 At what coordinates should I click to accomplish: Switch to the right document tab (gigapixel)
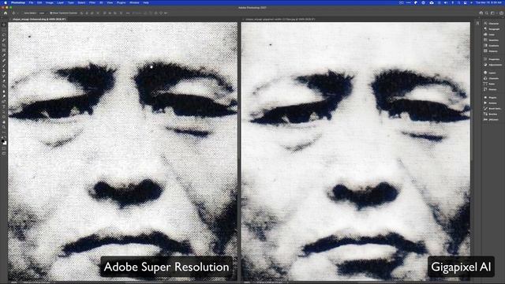[279, 19]
